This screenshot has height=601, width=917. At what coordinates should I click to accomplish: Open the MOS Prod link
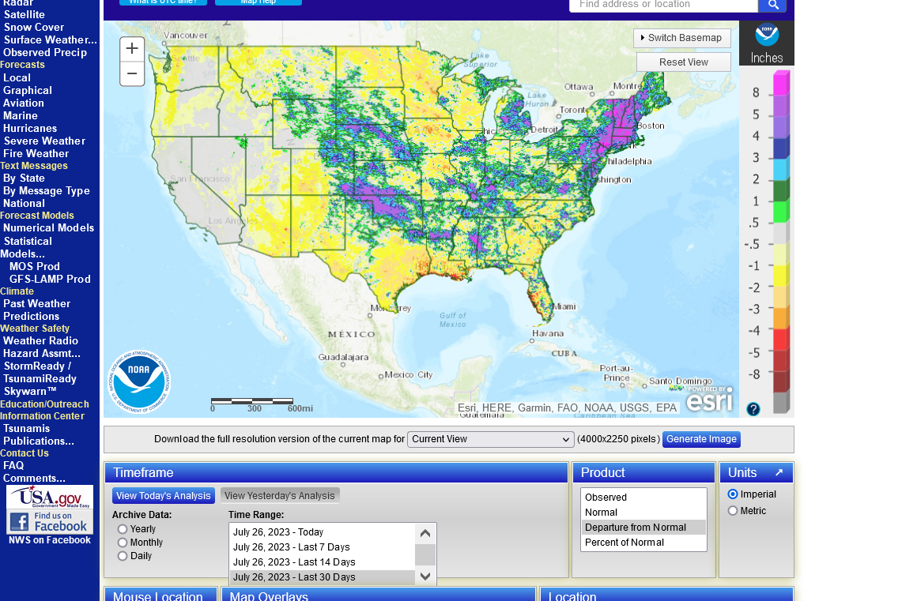tap(35, 266)
